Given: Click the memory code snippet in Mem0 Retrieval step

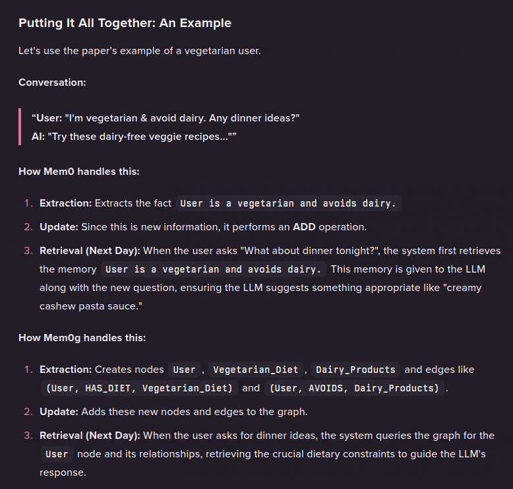Looking at the screenshot, I should pos(214,269).
